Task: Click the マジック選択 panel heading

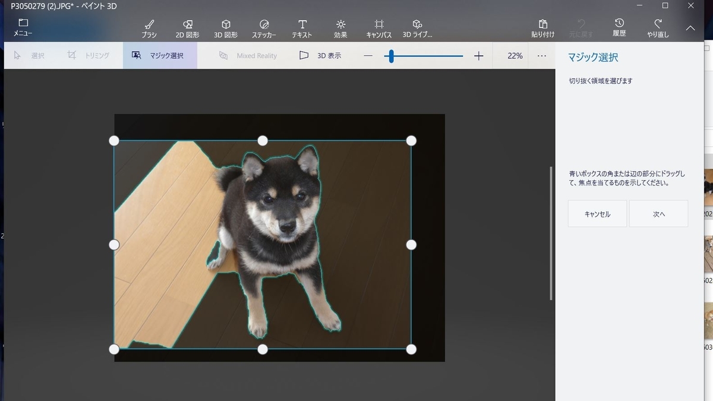Action: [593, 58]
